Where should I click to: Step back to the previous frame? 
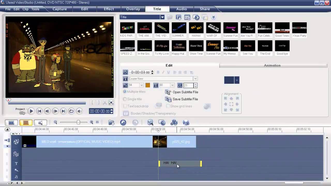point(47,111)
